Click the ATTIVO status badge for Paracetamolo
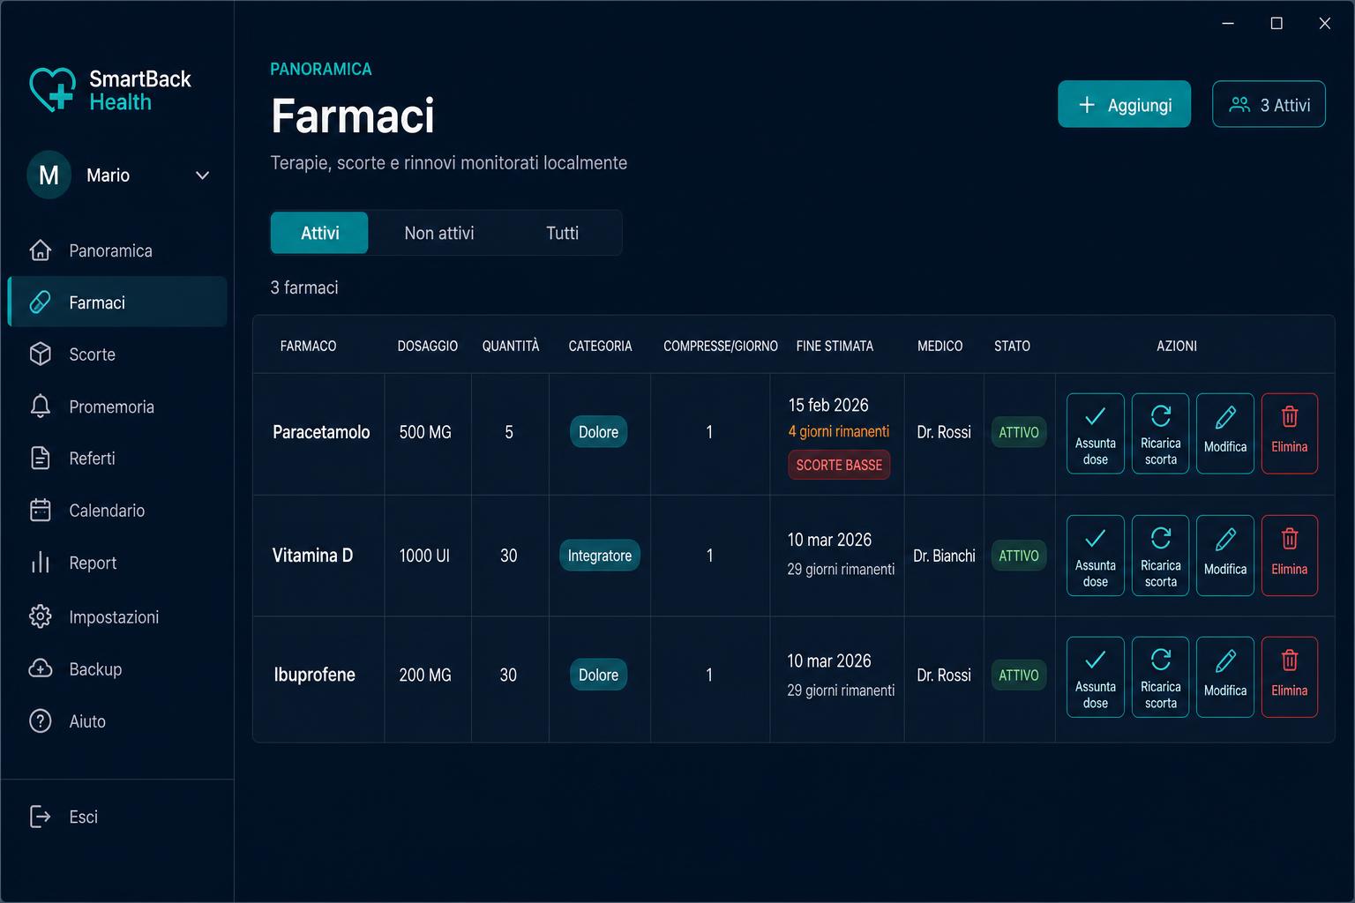Image resolution: width=1355 pixels, height=903 pixels. pos(1019,432)
